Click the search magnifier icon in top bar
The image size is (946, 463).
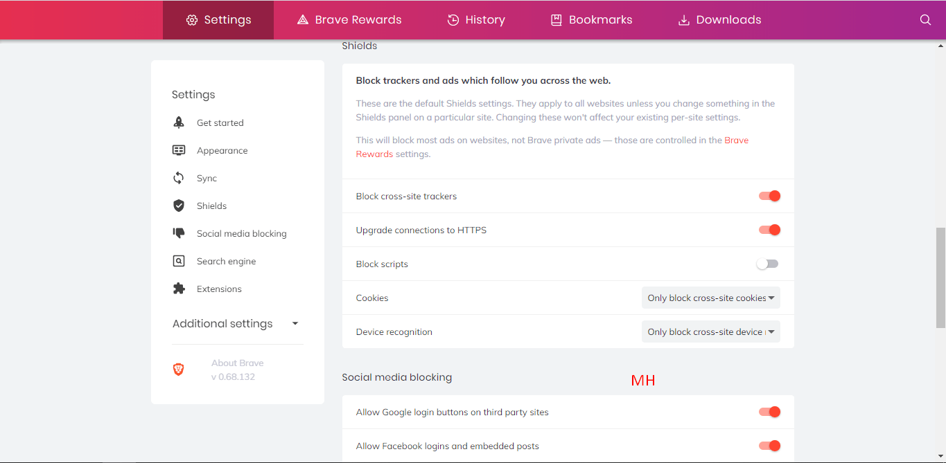925,20
